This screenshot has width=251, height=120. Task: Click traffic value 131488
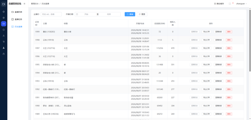tap(160, 65)
